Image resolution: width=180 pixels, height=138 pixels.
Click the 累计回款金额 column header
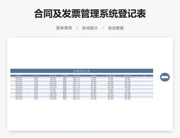point(110,76)
